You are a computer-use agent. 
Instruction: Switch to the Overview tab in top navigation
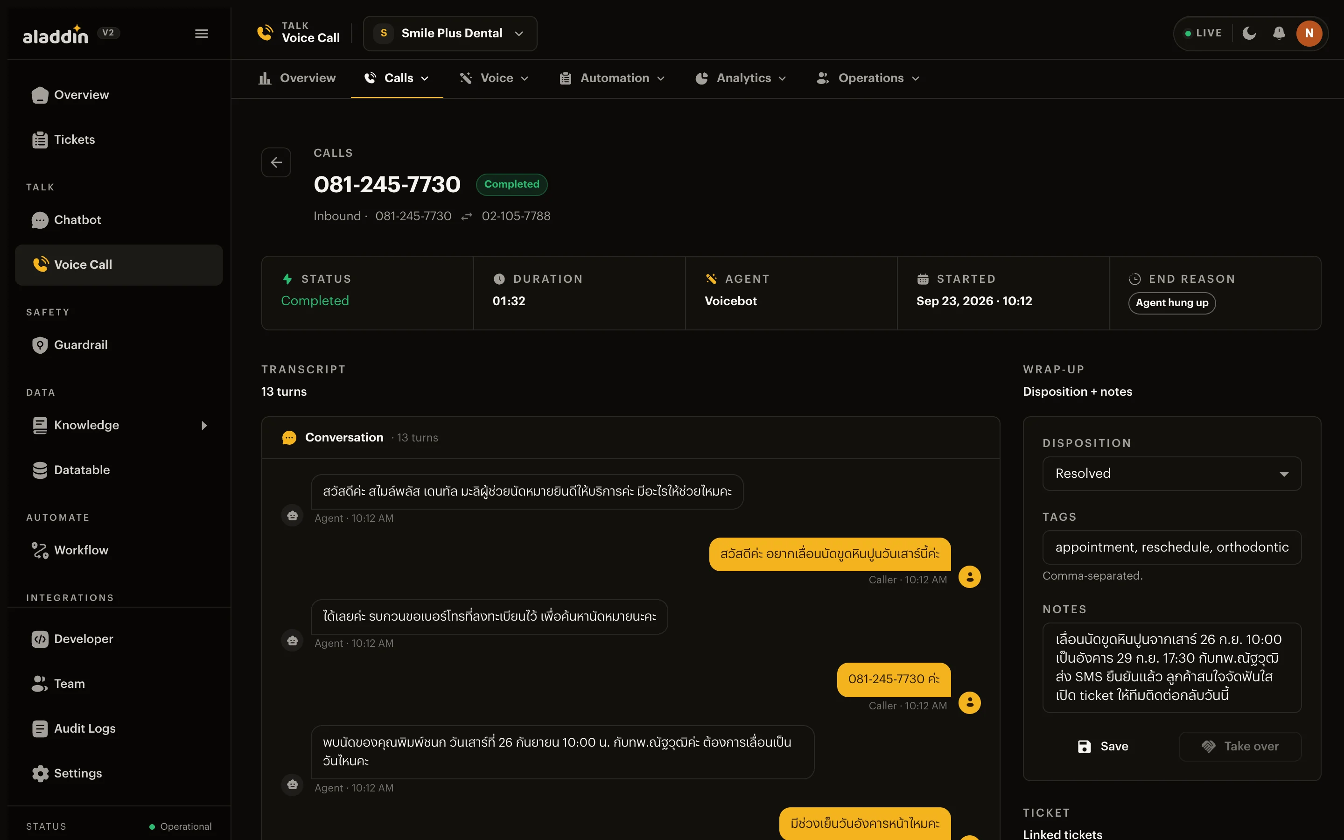coord(297,78)
